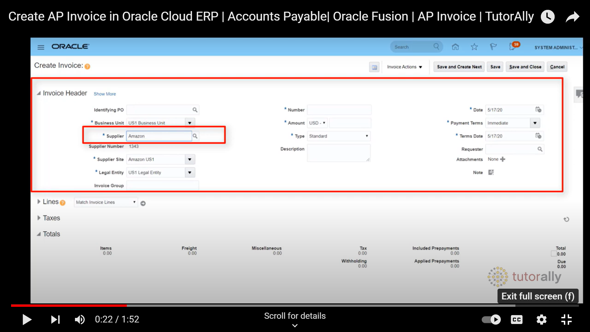This screenshot has height=332, width=590.
Task: Open the favorites star icon
Action: pos(474,47)
